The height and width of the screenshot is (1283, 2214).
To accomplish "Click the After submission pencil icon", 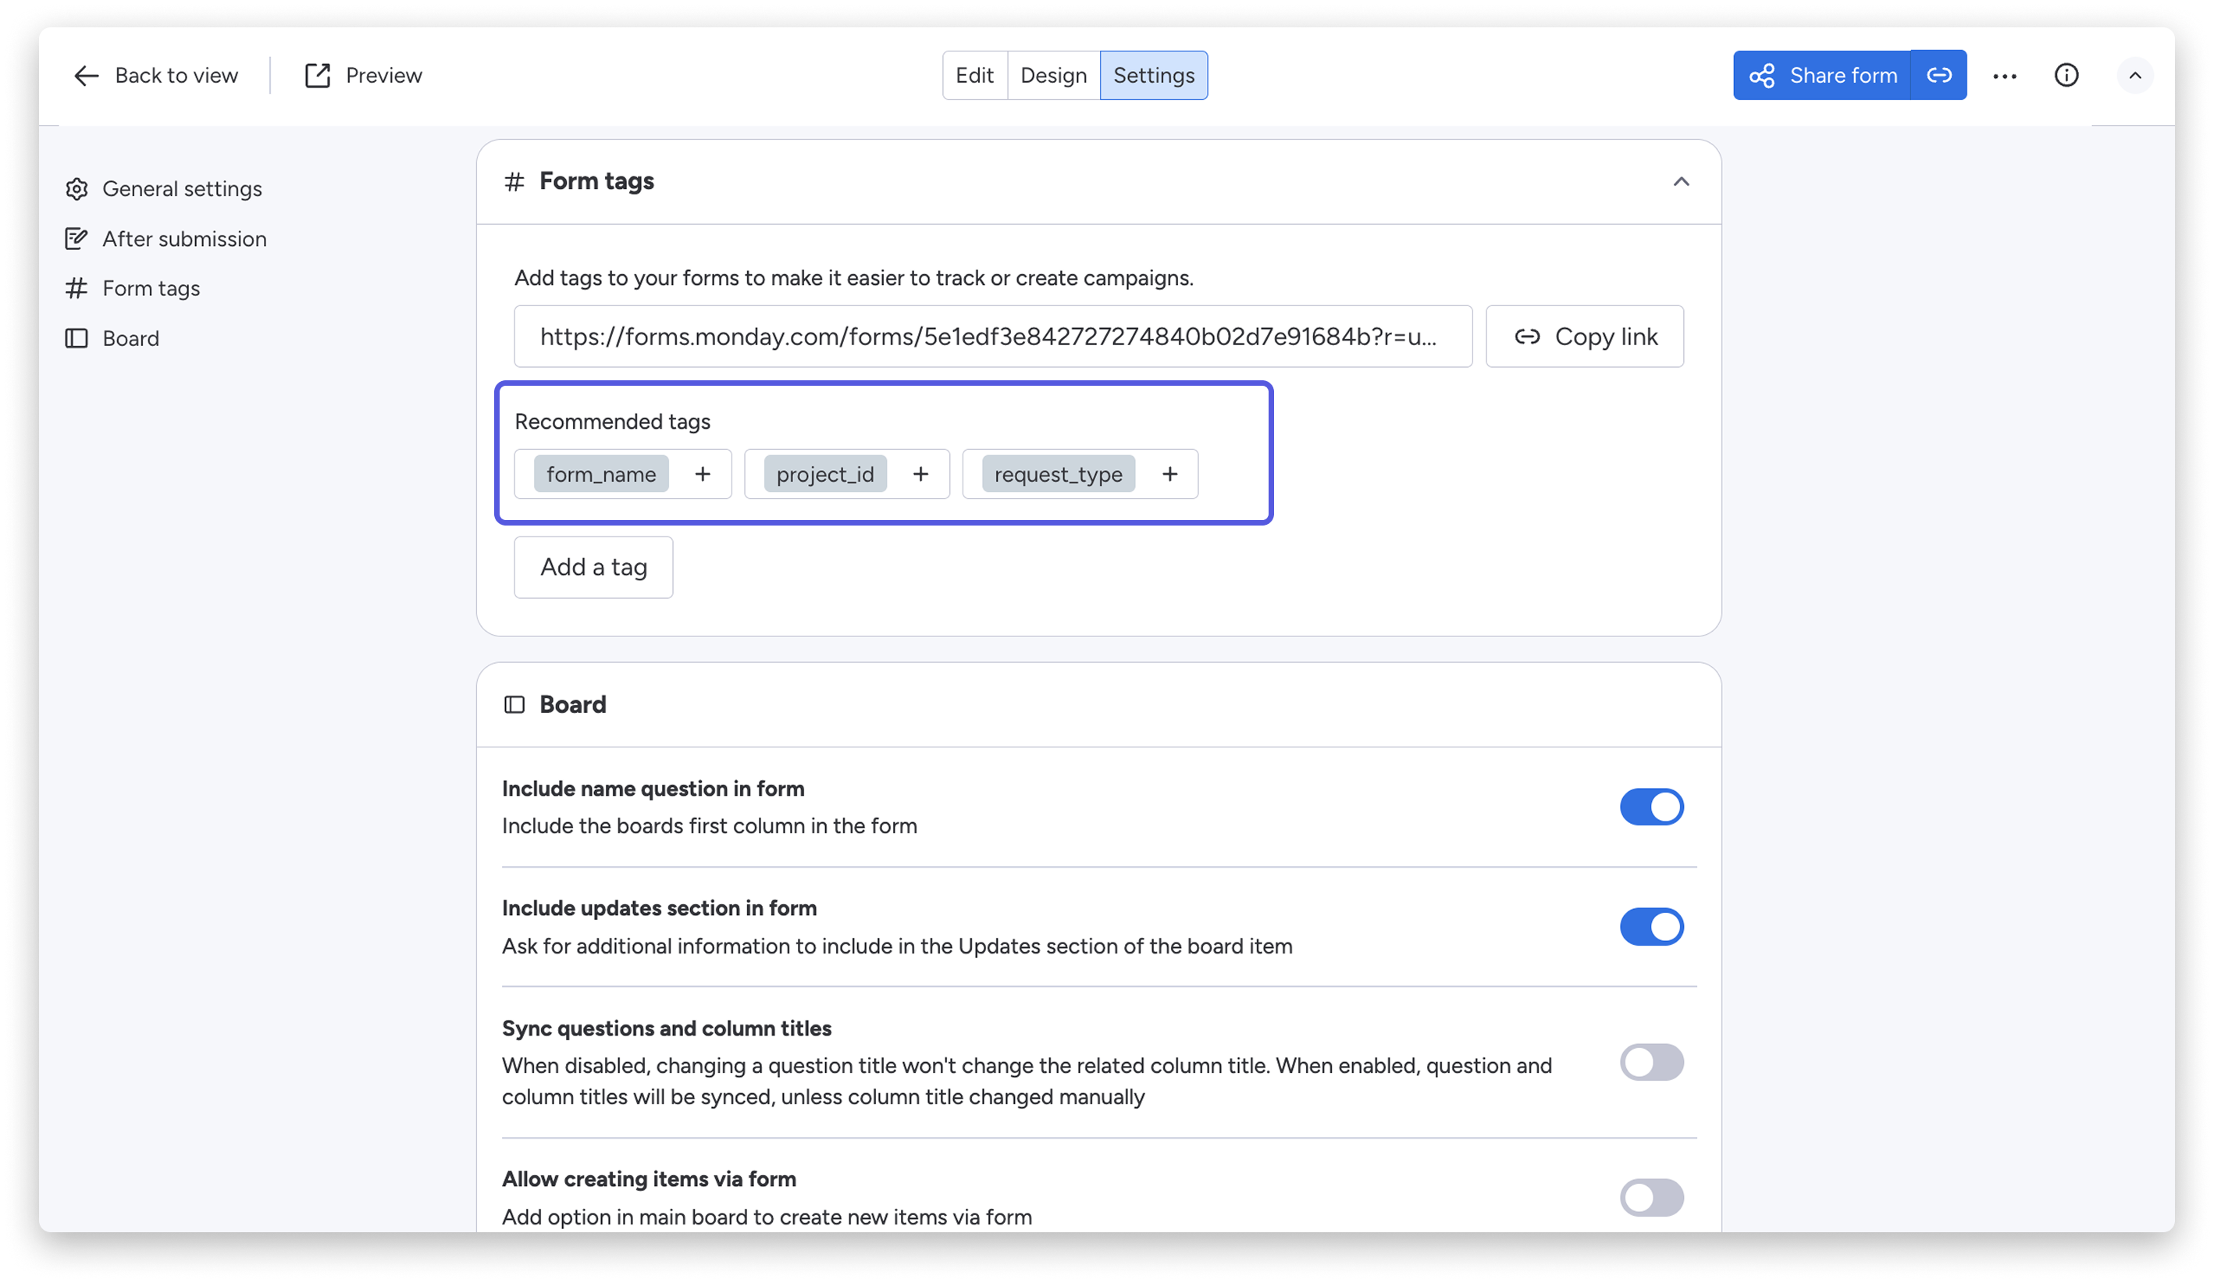I will (77, 237).
